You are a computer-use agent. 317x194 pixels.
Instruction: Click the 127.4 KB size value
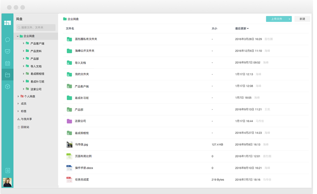coord(217,144)
